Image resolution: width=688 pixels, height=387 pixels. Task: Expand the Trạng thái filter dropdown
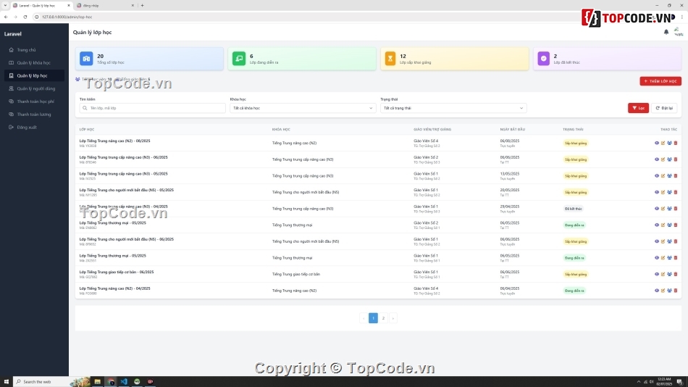click(453, 108)
